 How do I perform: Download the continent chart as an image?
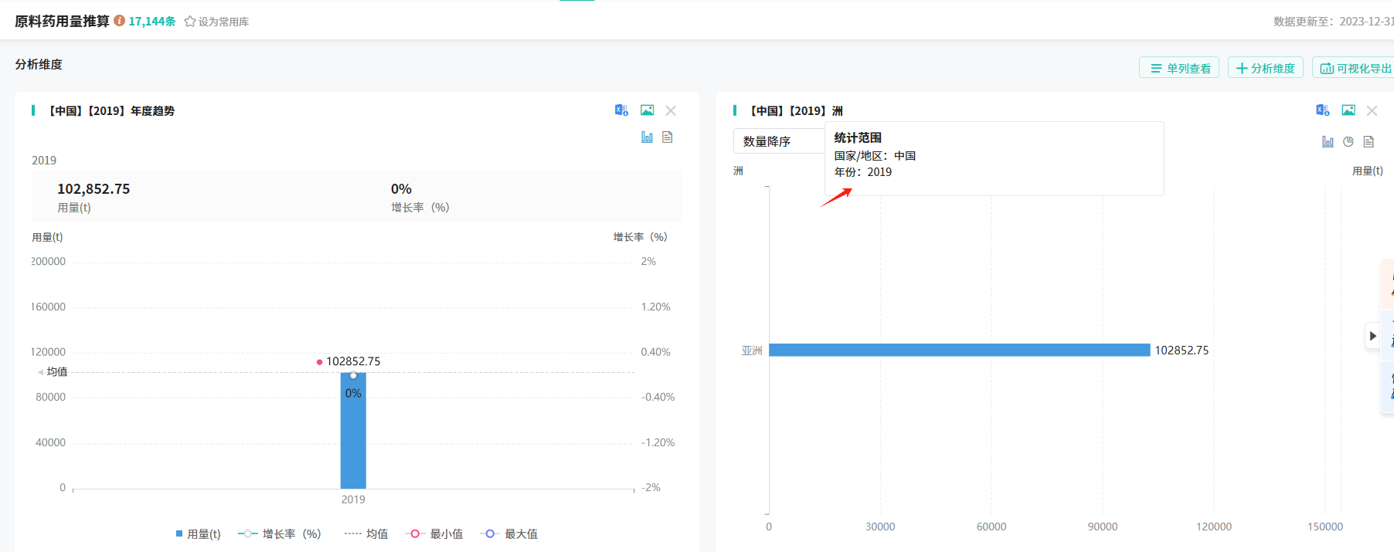[1348, 110]
